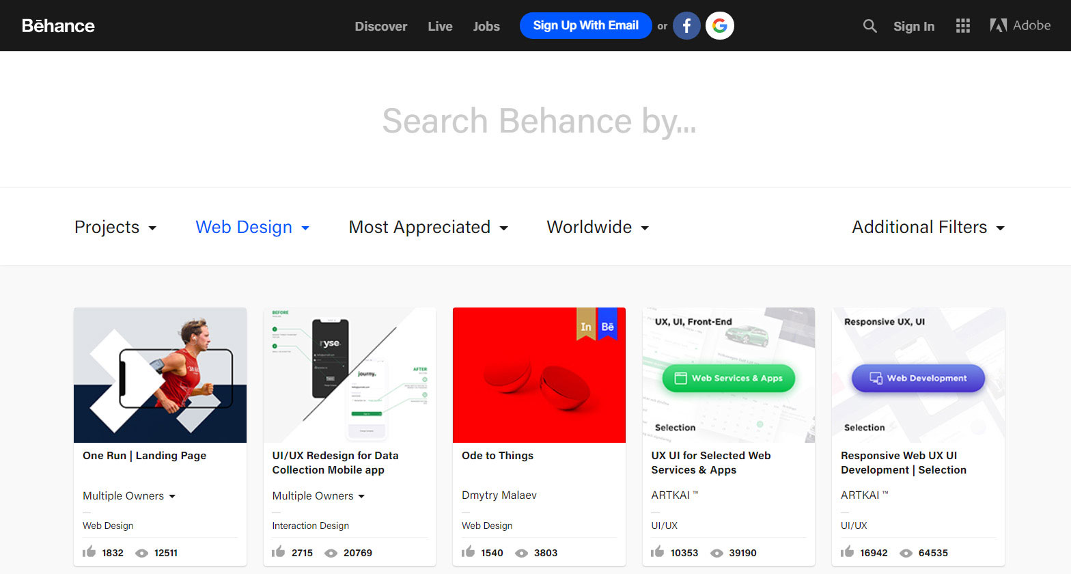Sign up with the Google icon
The height and width of the screenshot is (574, 1071).
pyautogui.click(x=719, y=26)
